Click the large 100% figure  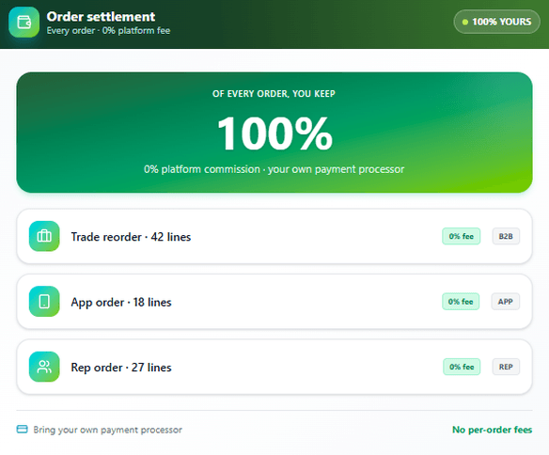tap(274, 133)
